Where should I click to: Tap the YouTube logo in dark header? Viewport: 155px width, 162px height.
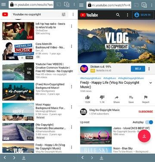89,15
